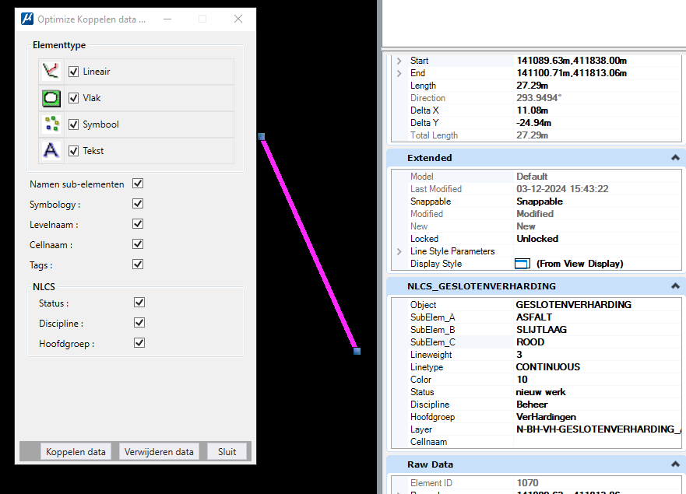
Task: Uncheck NLCS Status checkbox
Action: coord(139,303)
